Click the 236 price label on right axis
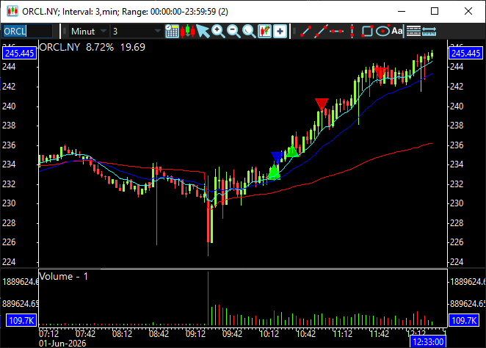This screenshot has width=486, height=348. click(457, 145)
